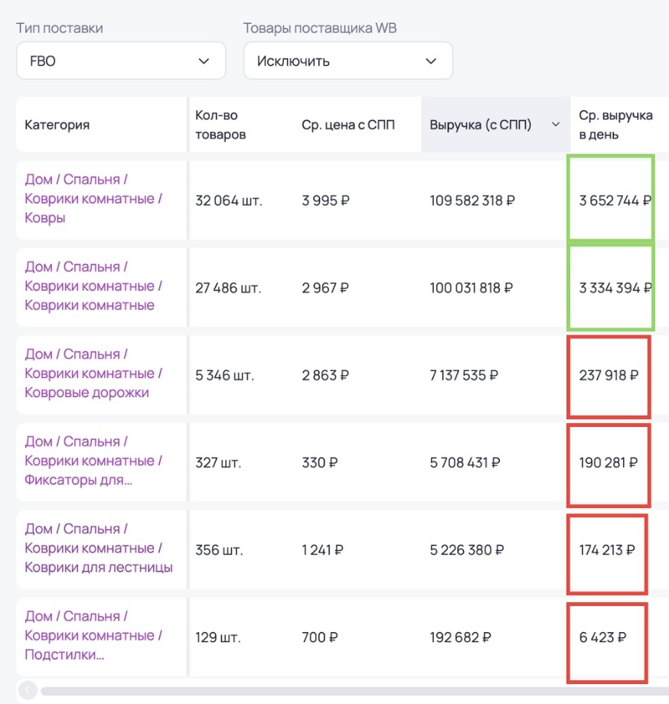Viewport: 669px width, 704px height.
Task: Select the 237 918 ₽ daily revenue cell
Action: 609,376
